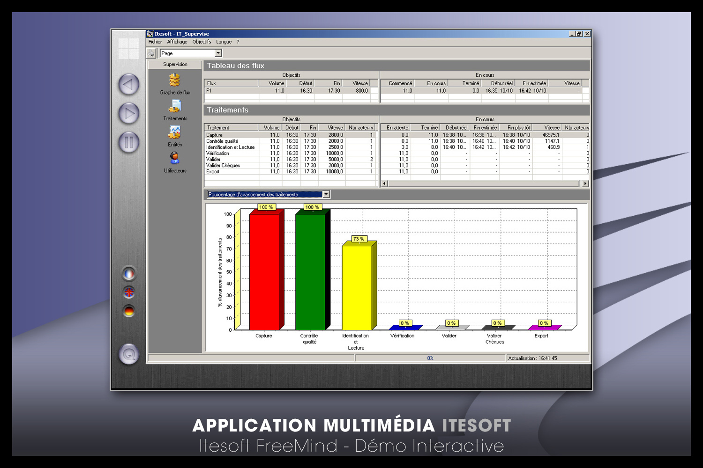The height and width of the screenshot is (468, 703).
Task: Select the Entités sidebar icon
Action: pos(175,133)
